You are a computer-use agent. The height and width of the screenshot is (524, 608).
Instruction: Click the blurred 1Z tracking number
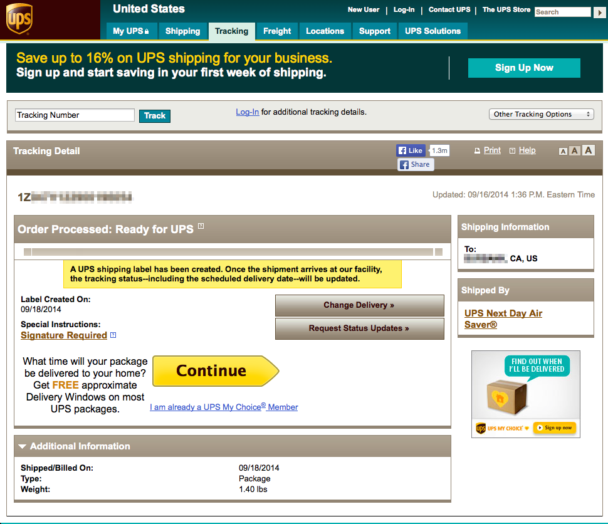(x=75, y=197)
